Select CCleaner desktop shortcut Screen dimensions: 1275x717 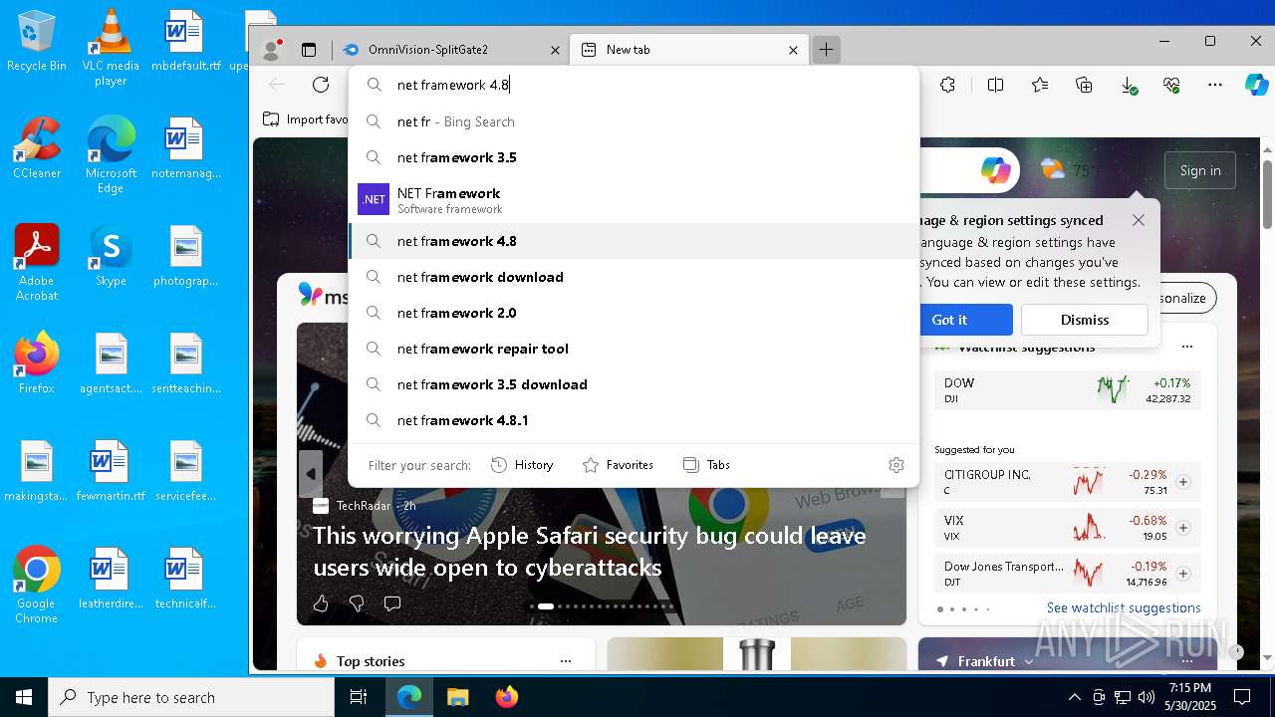[37, 148]
